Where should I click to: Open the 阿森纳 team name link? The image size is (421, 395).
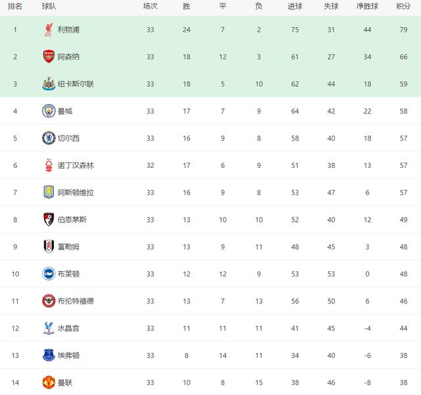pos(68,57)
